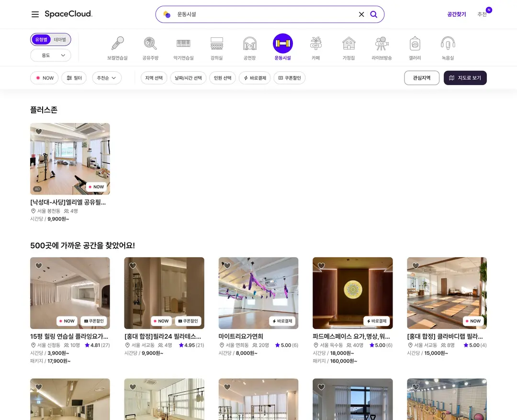Open the 공간찾기 tab

456,14
